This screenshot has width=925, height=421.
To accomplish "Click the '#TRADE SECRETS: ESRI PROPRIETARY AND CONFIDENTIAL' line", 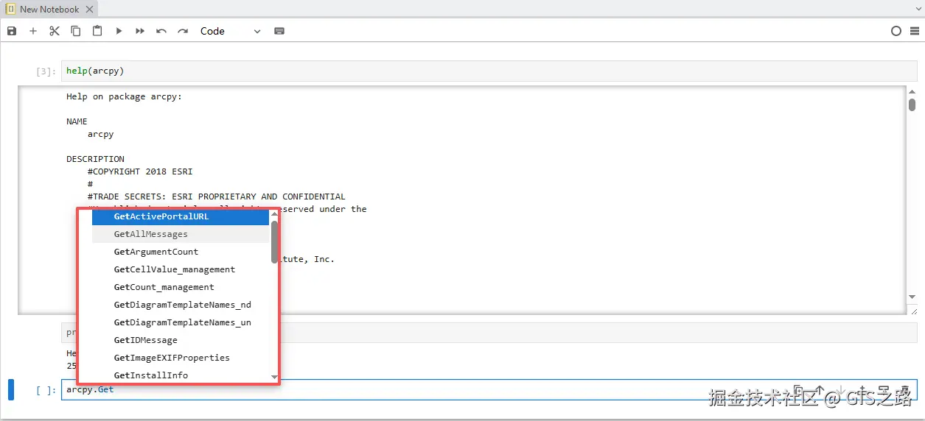I will (x=216, y=197).
